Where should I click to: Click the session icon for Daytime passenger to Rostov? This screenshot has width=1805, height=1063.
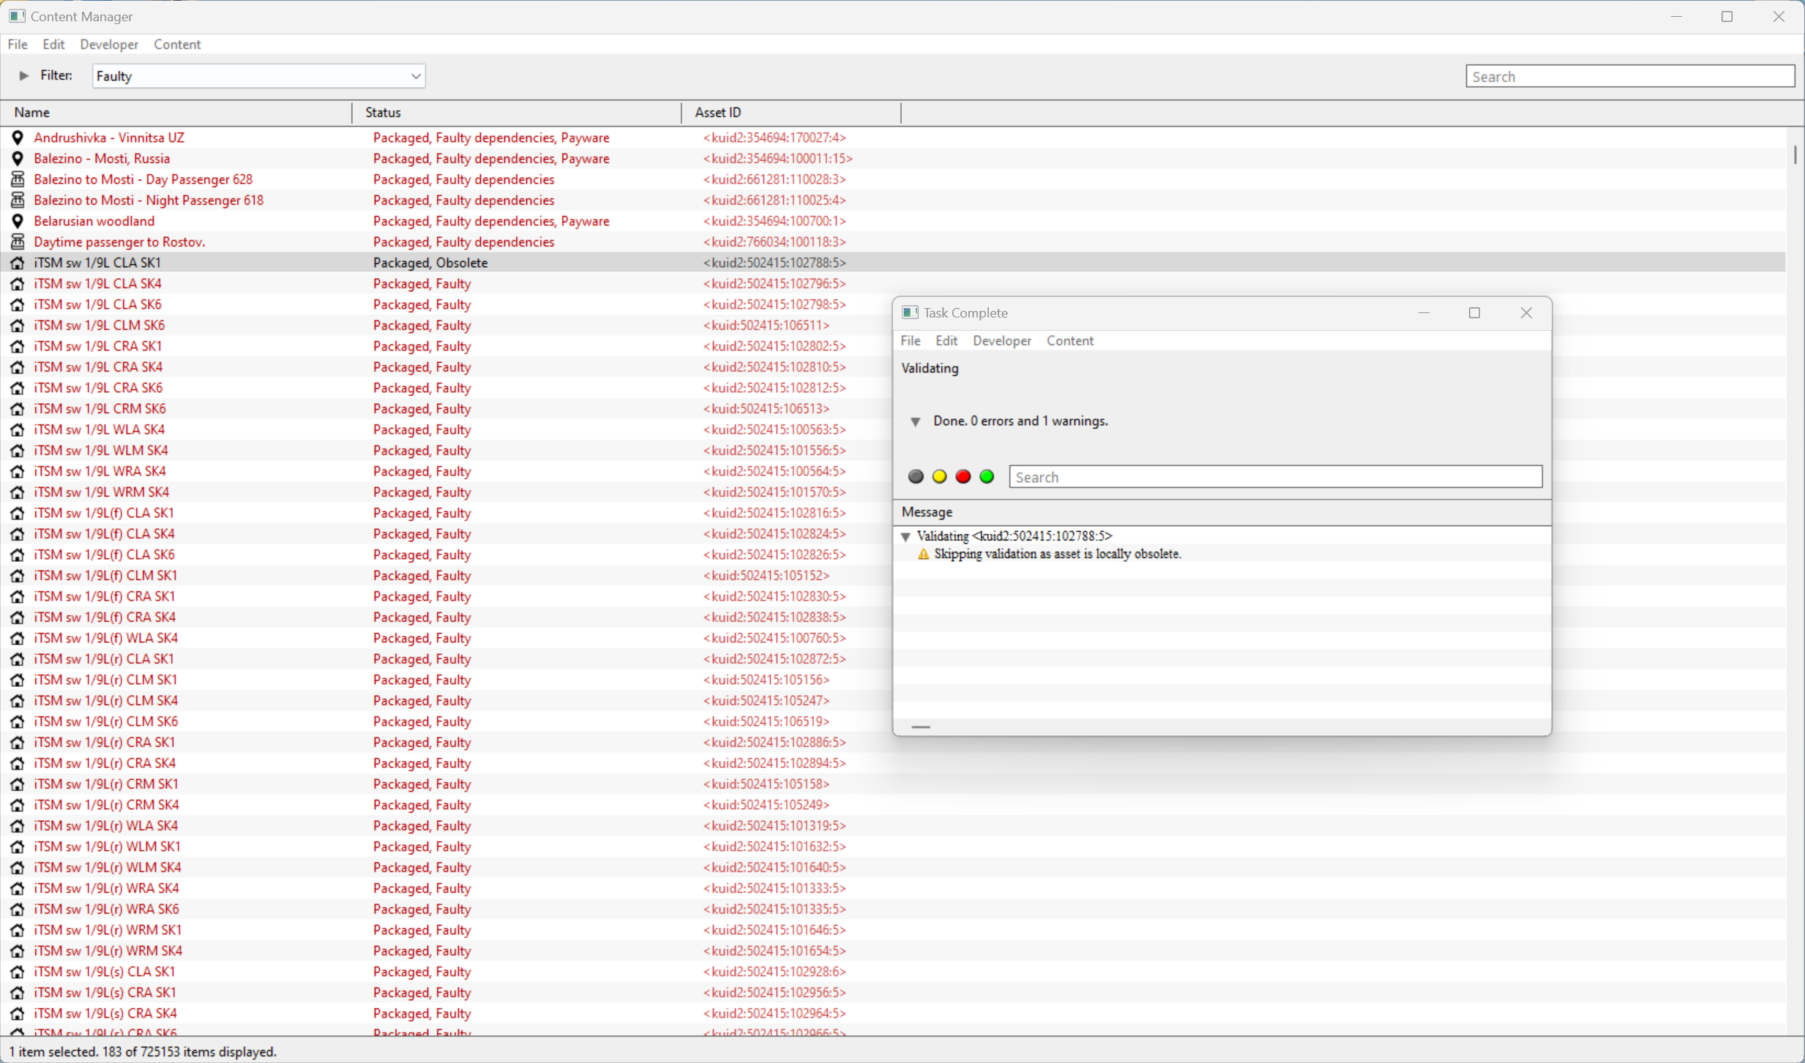(x=18, y=241)
